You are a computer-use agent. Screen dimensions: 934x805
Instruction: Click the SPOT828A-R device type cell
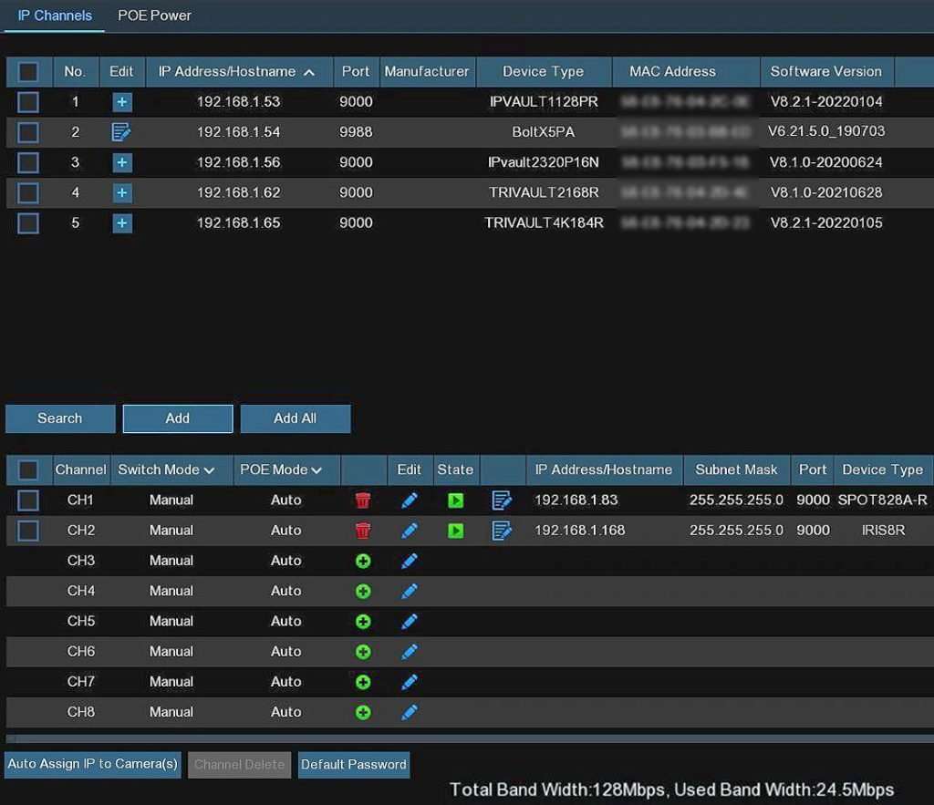(882, 501)
